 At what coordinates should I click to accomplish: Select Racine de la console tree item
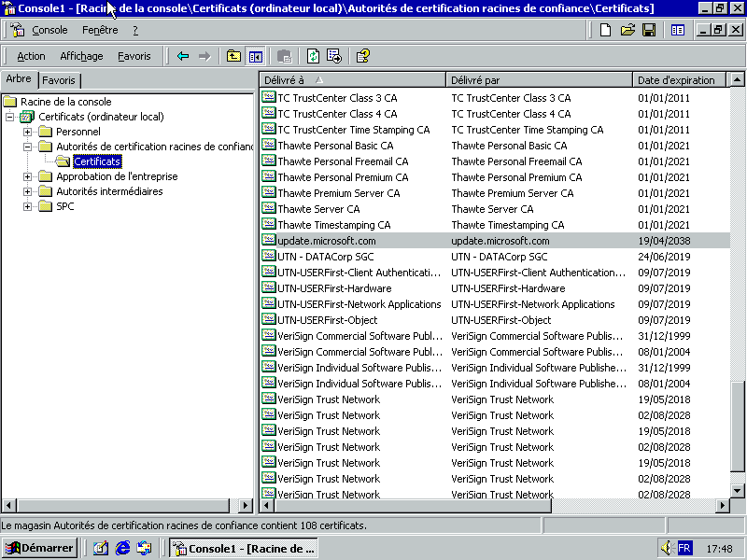(65, 102)
